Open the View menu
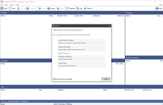163x105 pixels. [x=6, y=5]
